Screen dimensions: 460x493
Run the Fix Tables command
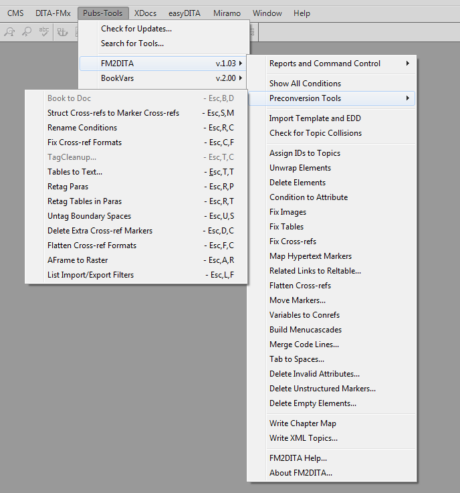(332, 227)
